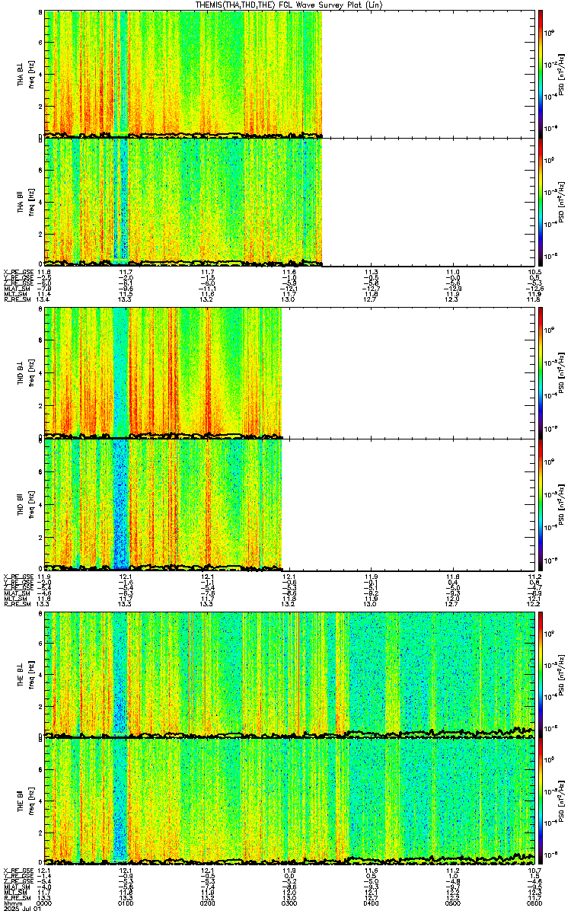The width and height of the screenshot is (571, 914).
Task: Click the THA B-perpendicular freq [Hz] axis label
Action: [x=31, y=74]
